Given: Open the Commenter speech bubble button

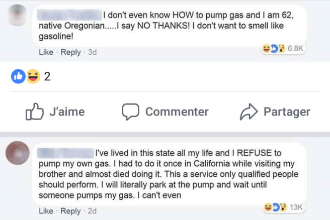Looking at the screenshot, I should (x=165, y=112).
